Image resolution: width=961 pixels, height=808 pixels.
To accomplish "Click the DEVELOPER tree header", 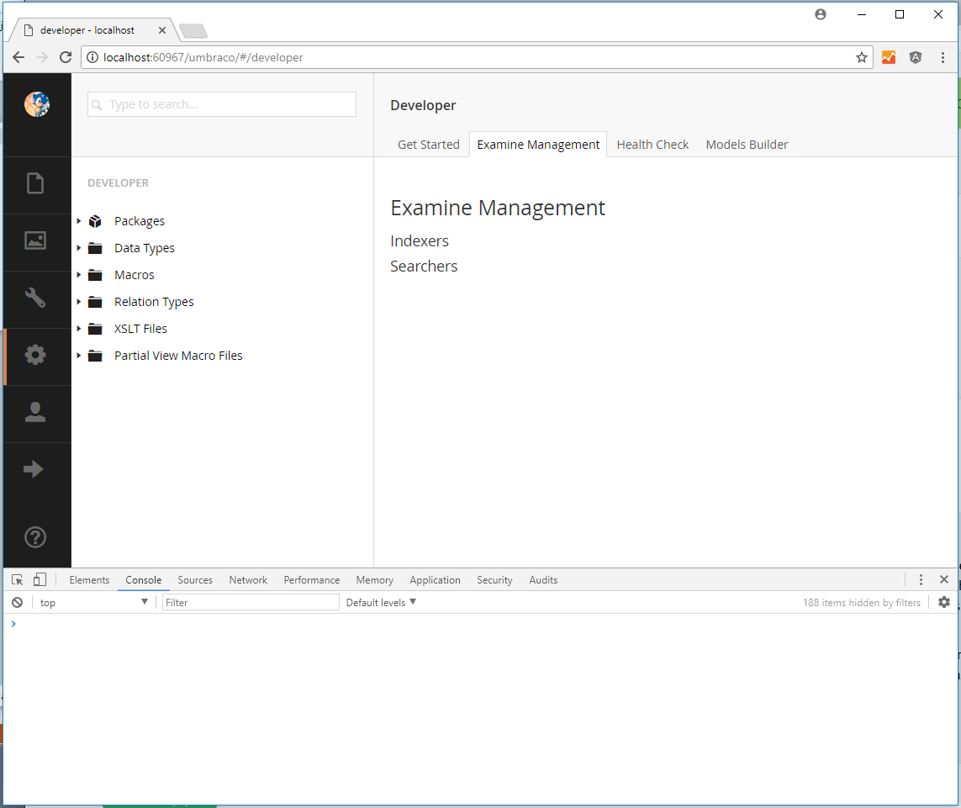I will point(119,182).
